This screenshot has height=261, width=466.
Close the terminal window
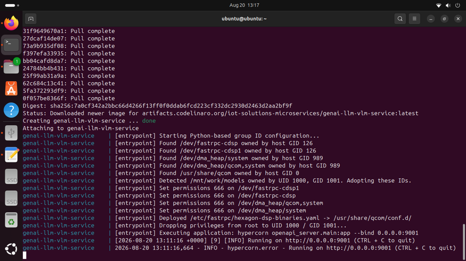click(458, 19)
